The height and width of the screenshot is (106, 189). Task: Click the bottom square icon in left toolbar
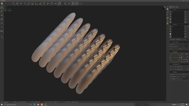pyautogui.click(x=2, y=37)
